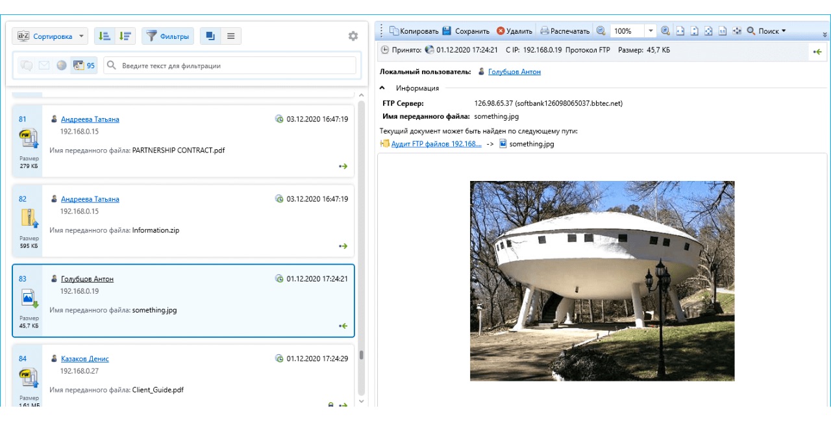Image resolution: width=831 pixels, height=430 pixels.
Task: Open settings gear in list panel
Action: tap(353, 36)
